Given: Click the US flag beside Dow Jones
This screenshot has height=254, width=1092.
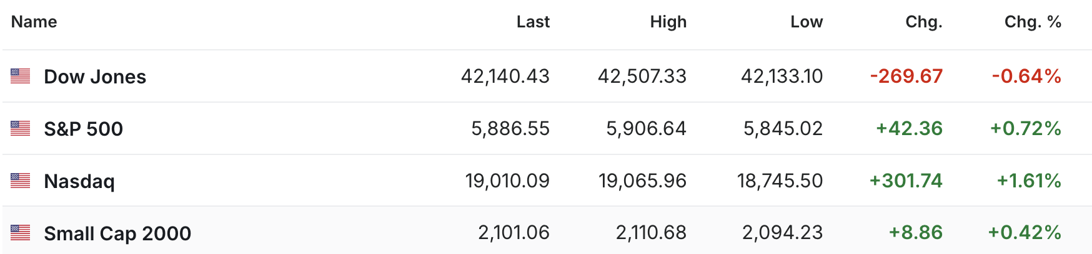Looking at the screenshot, I should [x=21, y=76].
